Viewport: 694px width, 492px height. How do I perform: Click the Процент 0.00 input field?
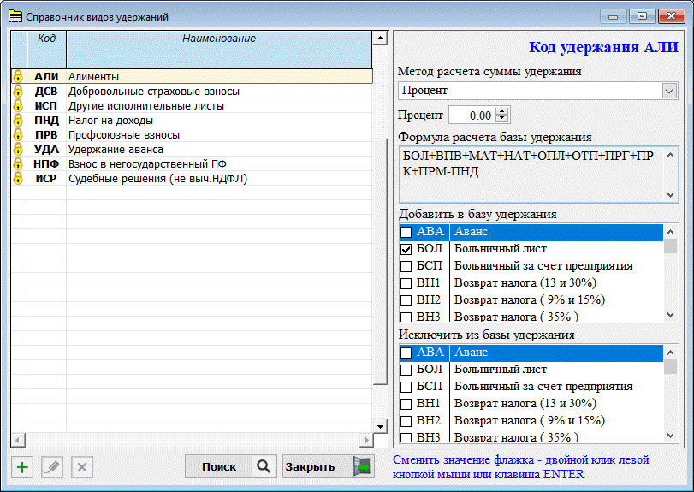pos(472,115)
